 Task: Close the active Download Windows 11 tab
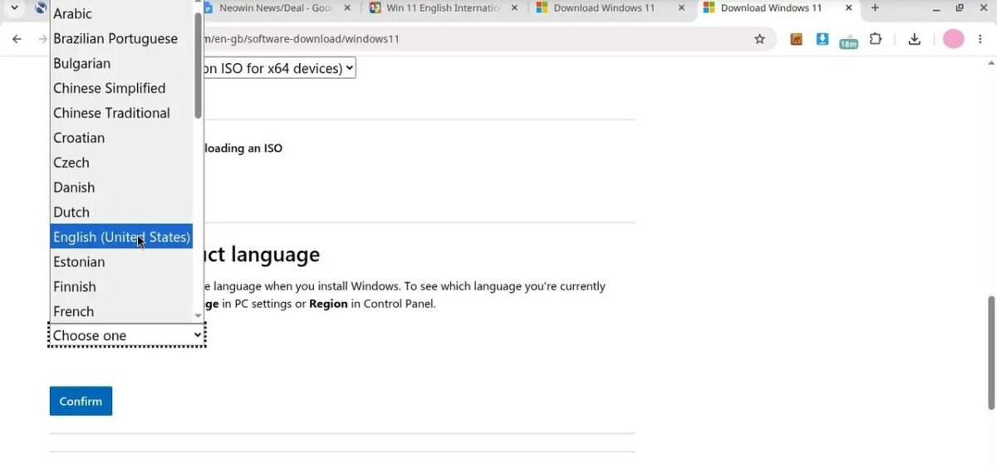848,8
